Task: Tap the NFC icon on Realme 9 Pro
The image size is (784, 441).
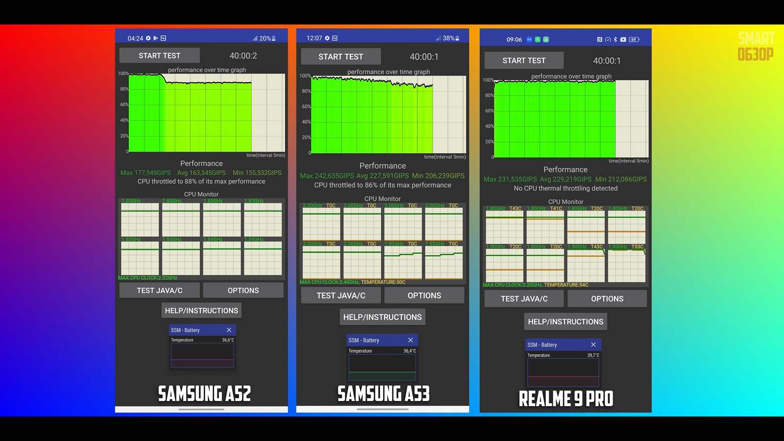Action: (600, 40)
